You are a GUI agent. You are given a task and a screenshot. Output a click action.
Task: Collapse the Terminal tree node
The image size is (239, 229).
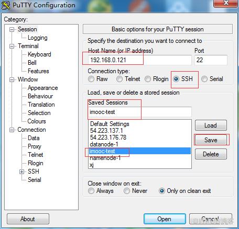pyautogui.click(x=12, y=46)
